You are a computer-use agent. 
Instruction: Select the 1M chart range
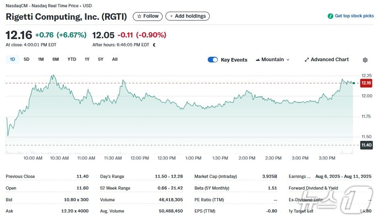41,59
